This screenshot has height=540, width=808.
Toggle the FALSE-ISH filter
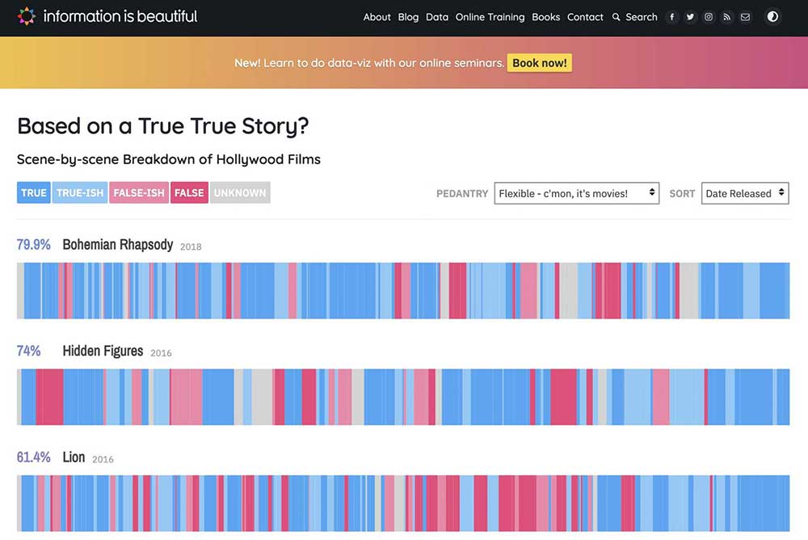point(139,192)
